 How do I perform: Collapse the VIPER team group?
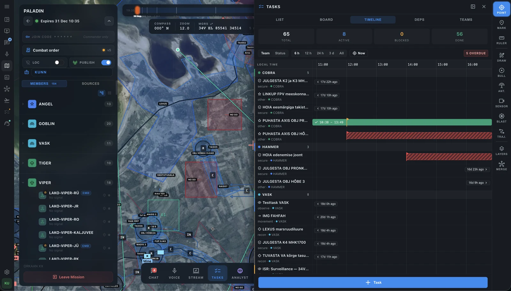tap(23, 183)
